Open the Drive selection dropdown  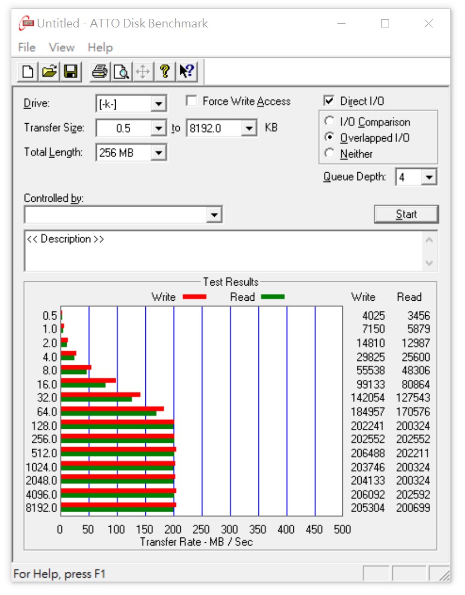click(x=157, y=103)
